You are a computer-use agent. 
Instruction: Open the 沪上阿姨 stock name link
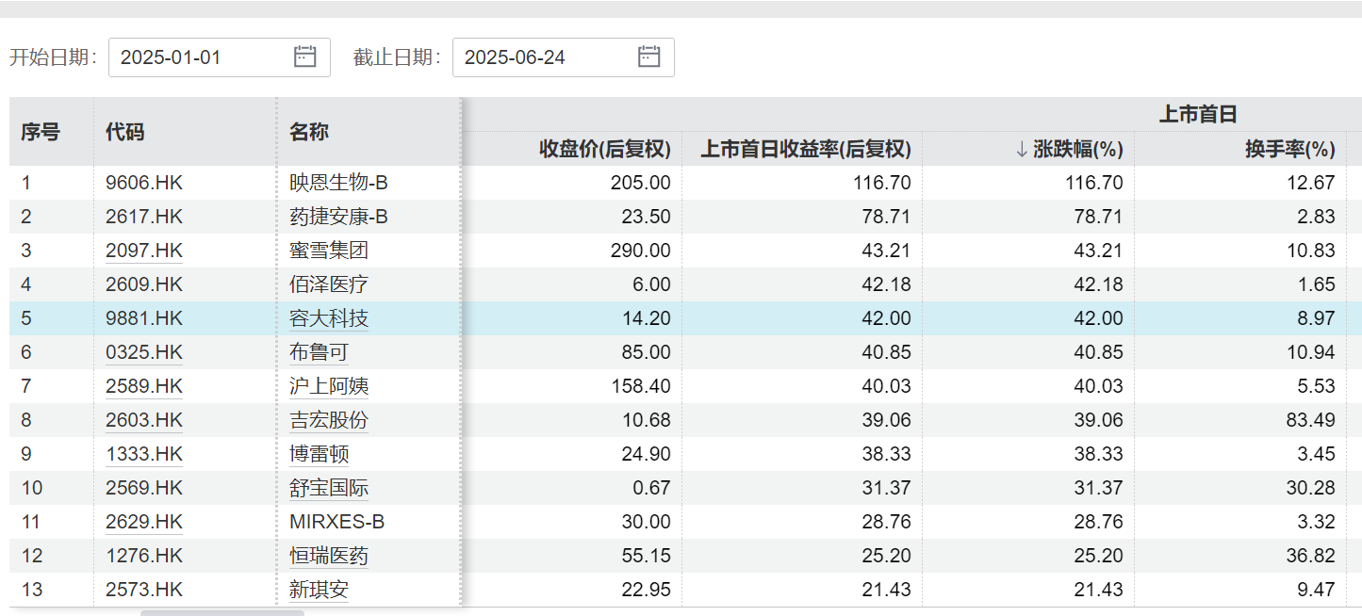point(328,386)
